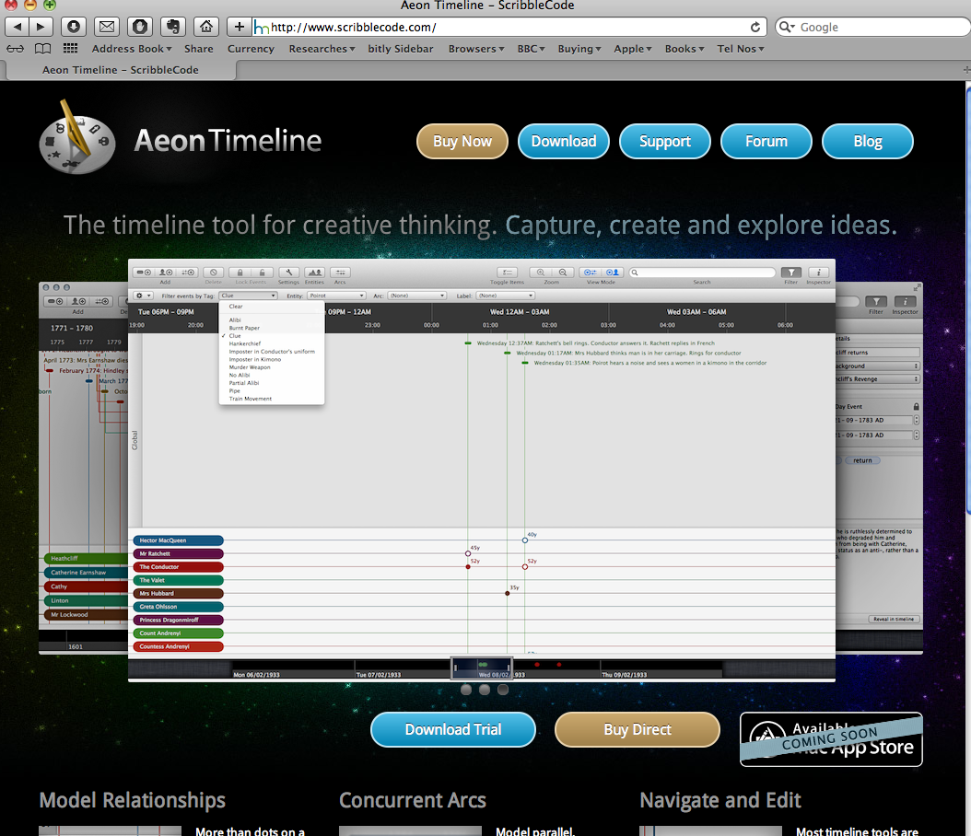Viewport: 971px width, 836px height.
Task: Click the Aeon Timeline clock logo
Action: (x=77, y=139)
